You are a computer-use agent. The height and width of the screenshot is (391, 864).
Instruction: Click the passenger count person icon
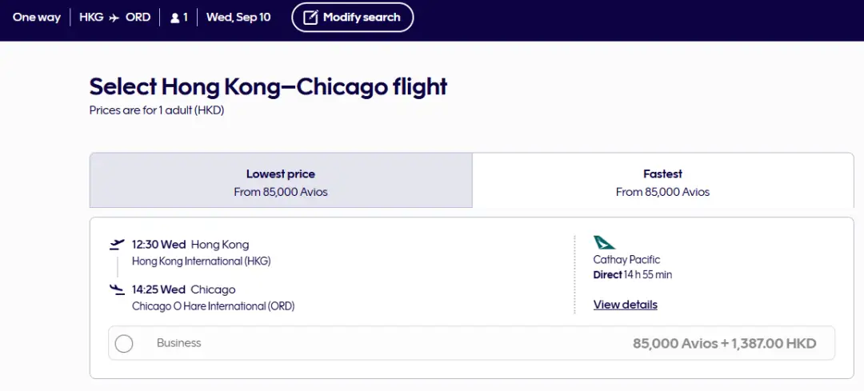tap(175, 18)
